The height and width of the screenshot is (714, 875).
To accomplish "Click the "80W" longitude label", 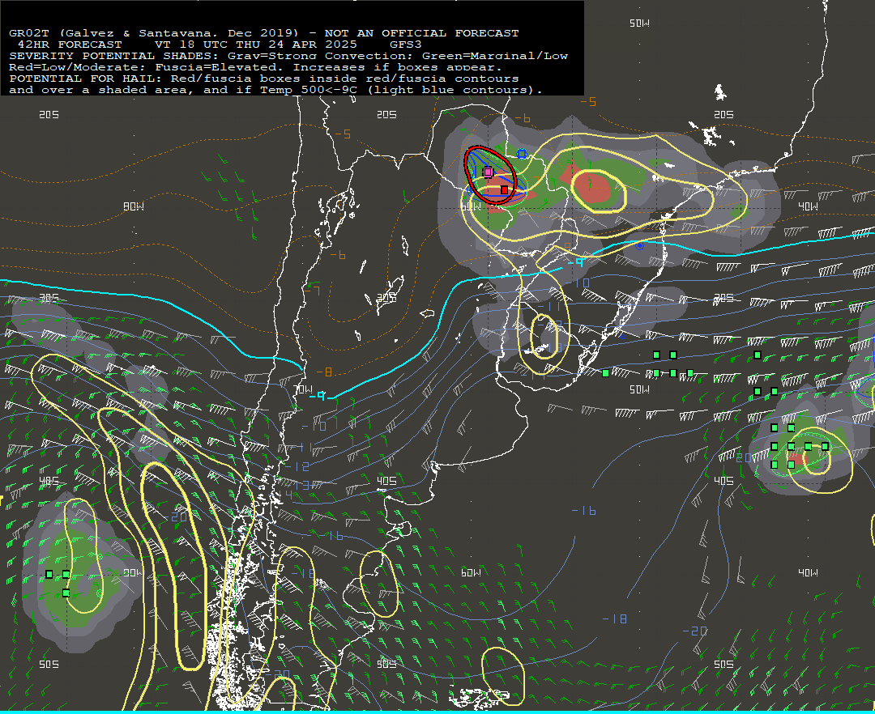I will (134, 206).
